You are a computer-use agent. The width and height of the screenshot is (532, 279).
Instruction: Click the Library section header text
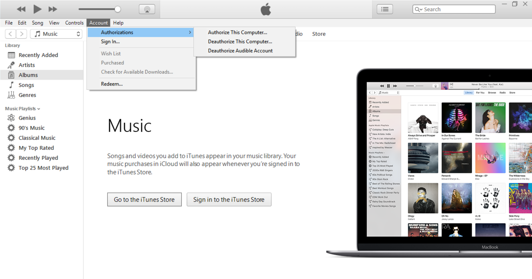pos(12,45)
